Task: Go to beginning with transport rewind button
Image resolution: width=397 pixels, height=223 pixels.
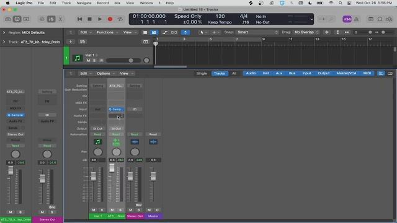Action: 79,19
